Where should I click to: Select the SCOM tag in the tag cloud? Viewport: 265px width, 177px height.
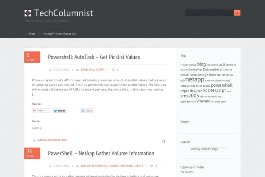[208, 91]
